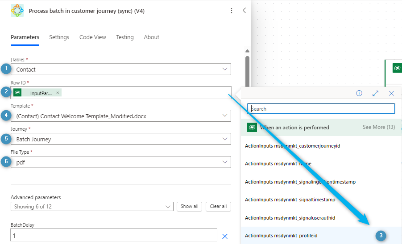Open the Journey dropdown showing Batch Journey
The height and width of the screenshot is (244, 402).
(121, 139)
